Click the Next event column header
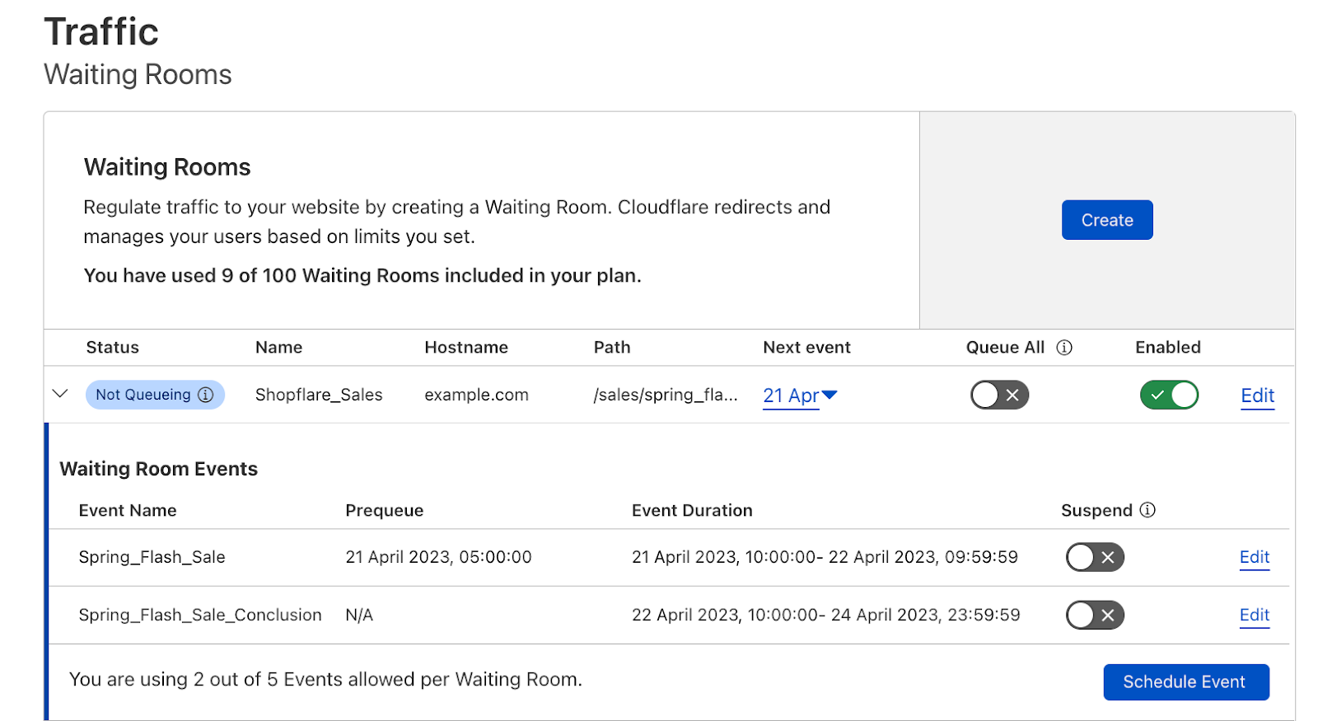1318x721 pixels. [806, 348]
